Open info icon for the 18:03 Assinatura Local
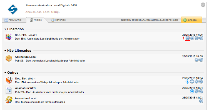The height and width of the screenshot is (112, 209). 201,101
